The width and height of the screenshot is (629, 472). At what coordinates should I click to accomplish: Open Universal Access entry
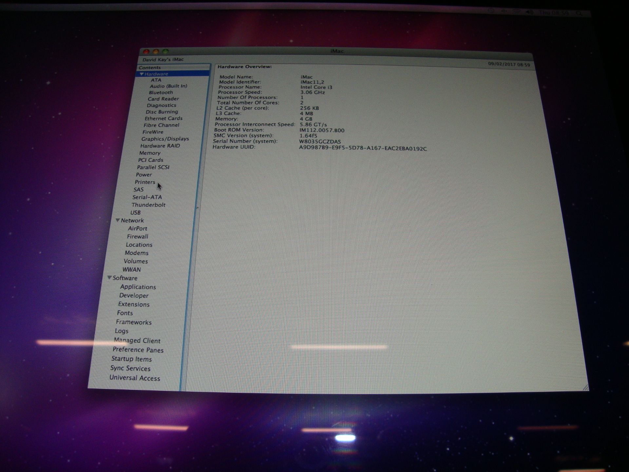135,378
